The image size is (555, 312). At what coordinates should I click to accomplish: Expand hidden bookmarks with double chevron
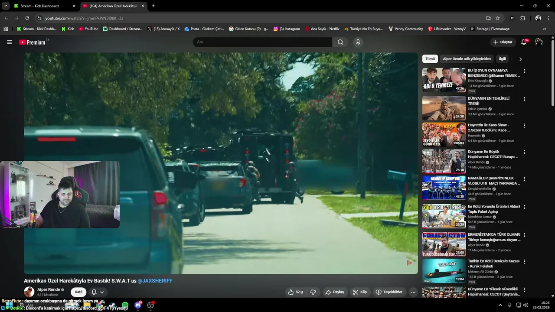pos(545,29)
